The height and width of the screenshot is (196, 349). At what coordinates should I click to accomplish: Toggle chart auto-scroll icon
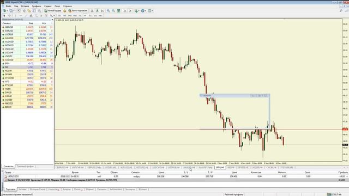point(125,11)
